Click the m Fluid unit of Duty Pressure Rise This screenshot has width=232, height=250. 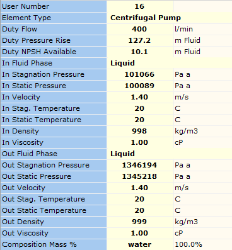click(188, 40)
